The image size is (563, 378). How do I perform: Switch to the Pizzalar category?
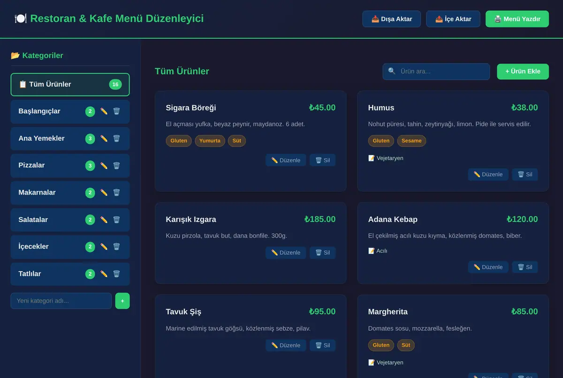coord(70,166)
